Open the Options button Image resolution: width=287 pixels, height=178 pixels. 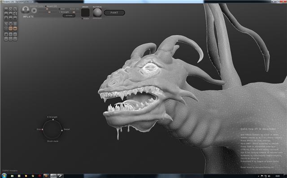69,16
